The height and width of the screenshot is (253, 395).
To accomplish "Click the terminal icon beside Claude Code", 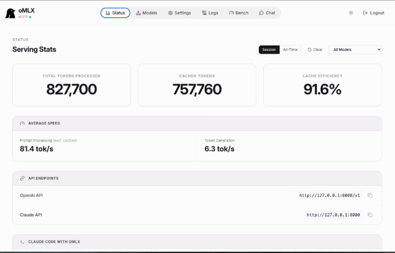I will tap(22, 242).
